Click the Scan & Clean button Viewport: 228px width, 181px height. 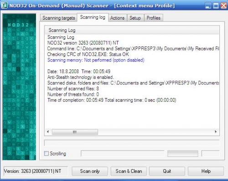[x=129, y=171]
